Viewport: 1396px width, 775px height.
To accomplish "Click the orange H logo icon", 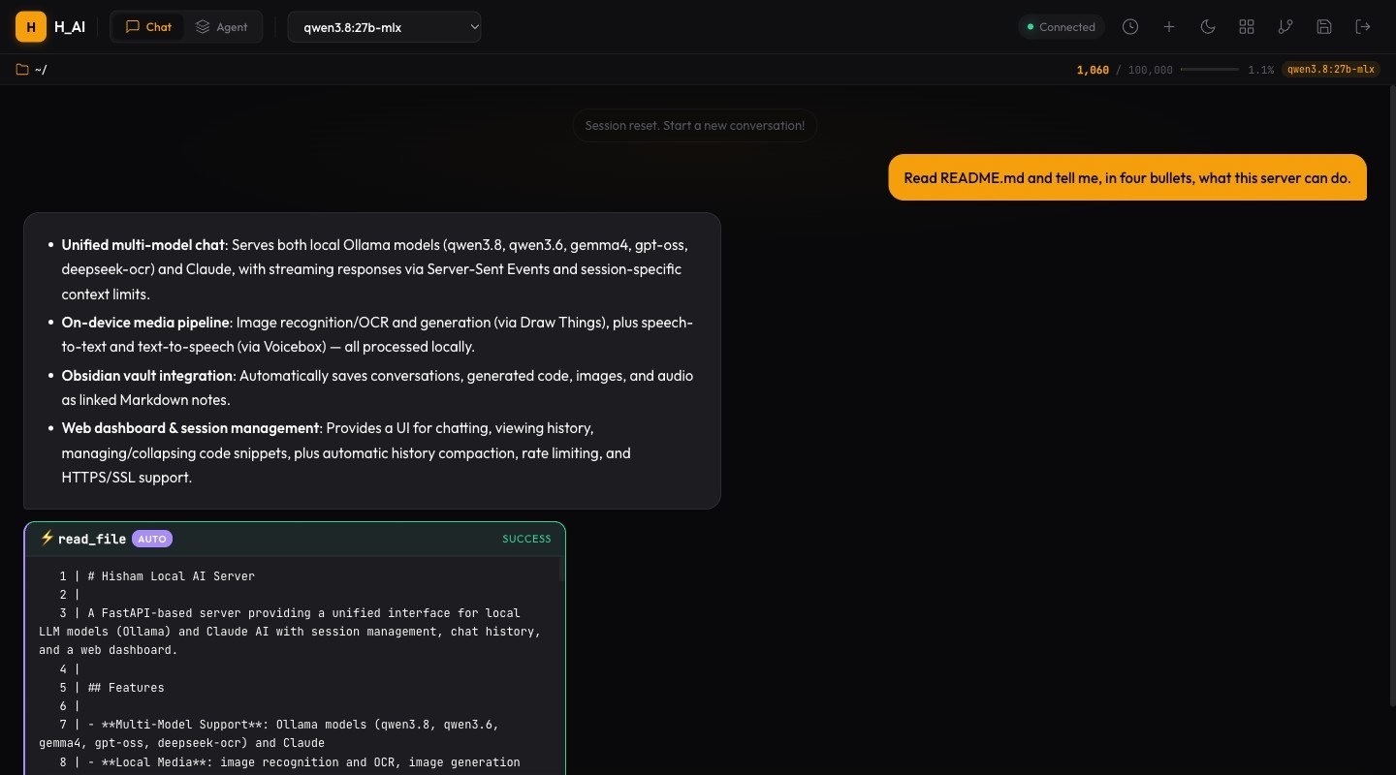I will pyautogui.click(x=31, y=27).
